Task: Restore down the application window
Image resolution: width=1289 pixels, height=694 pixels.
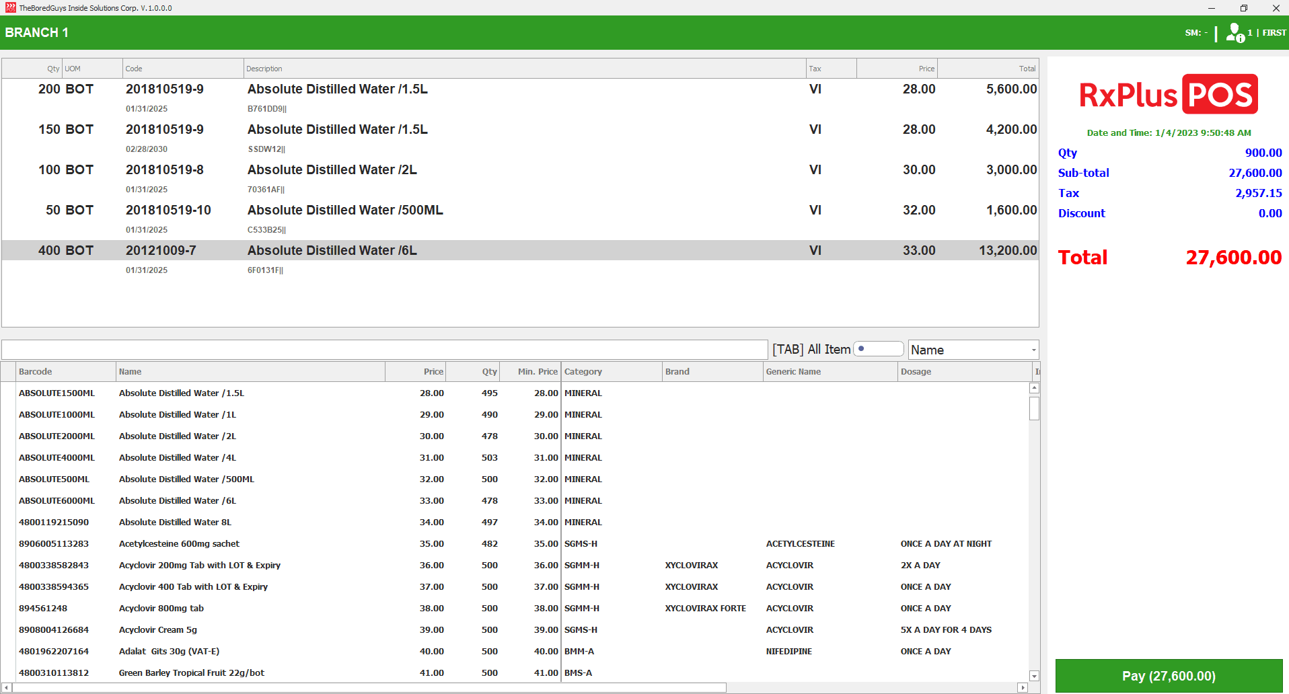Action: (1243, 8)
